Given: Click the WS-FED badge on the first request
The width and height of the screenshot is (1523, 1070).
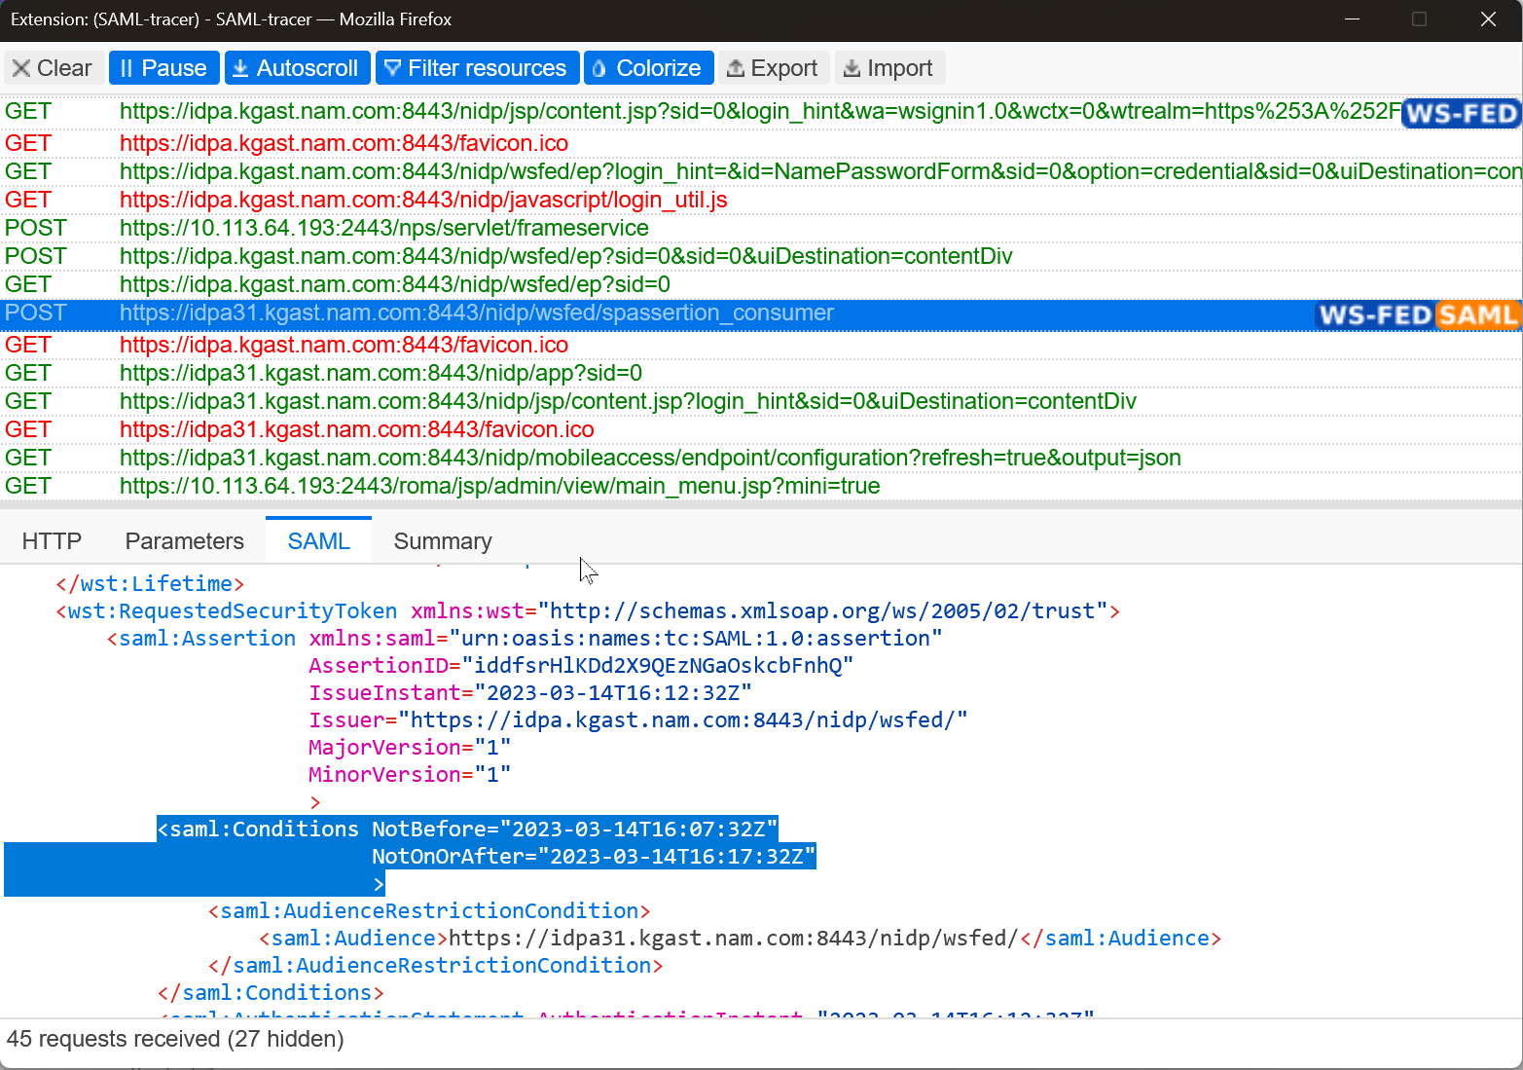Looking at the screenshot, I should point(1461,113).
